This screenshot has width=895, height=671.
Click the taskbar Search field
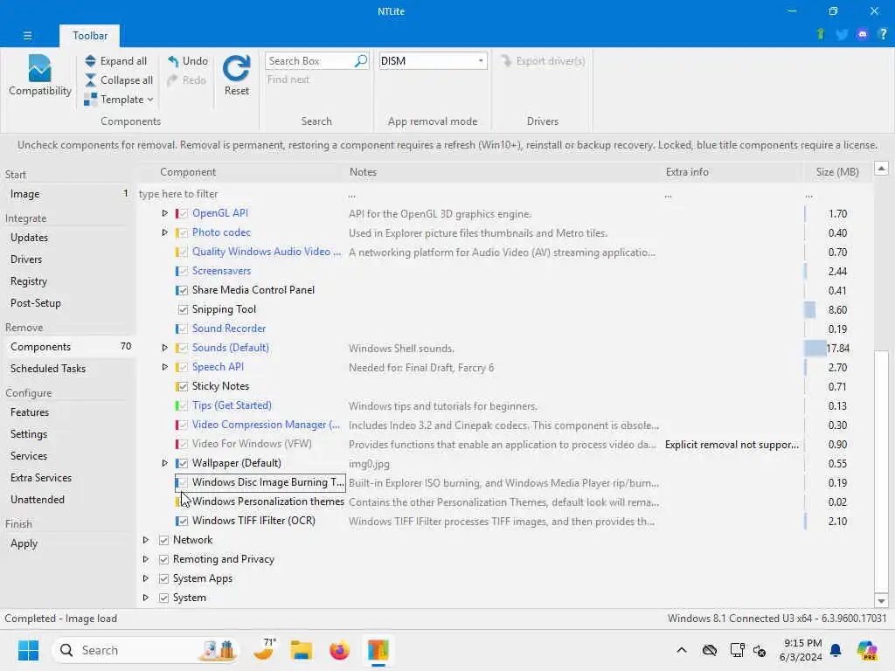tap(146, 650)
